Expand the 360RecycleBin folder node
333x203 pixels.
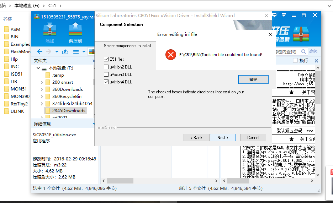42,97
